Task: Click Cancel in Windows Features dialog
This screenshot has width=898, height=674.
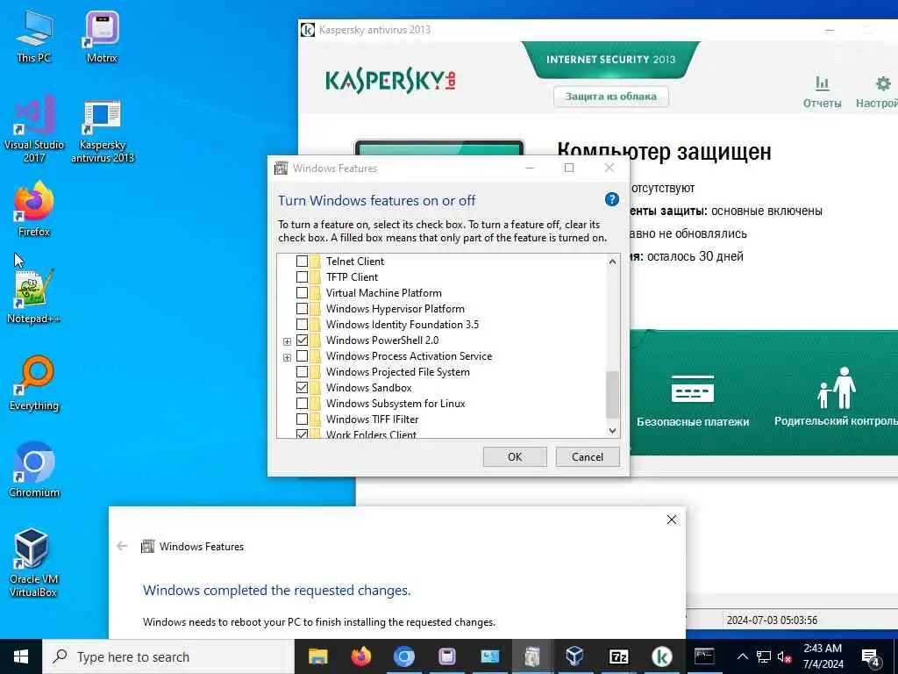Action: (x=588, y=456)
